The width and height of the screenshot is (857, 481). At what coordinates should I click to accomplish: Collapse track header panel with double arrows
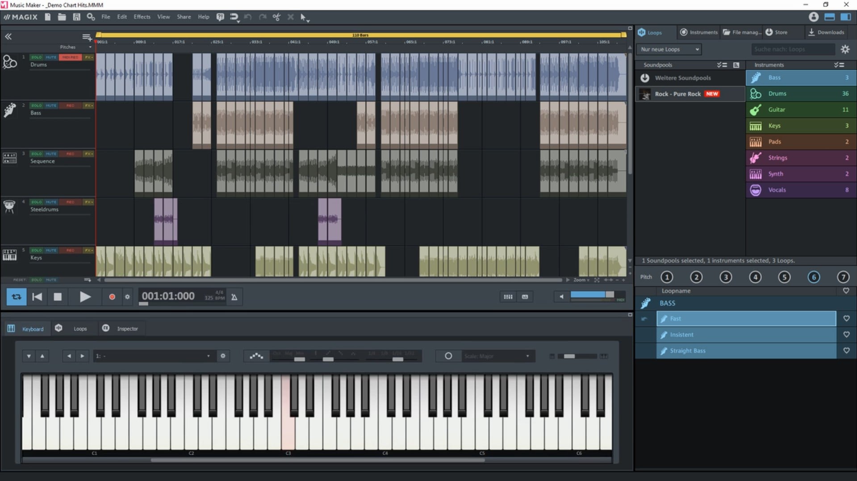8,37
